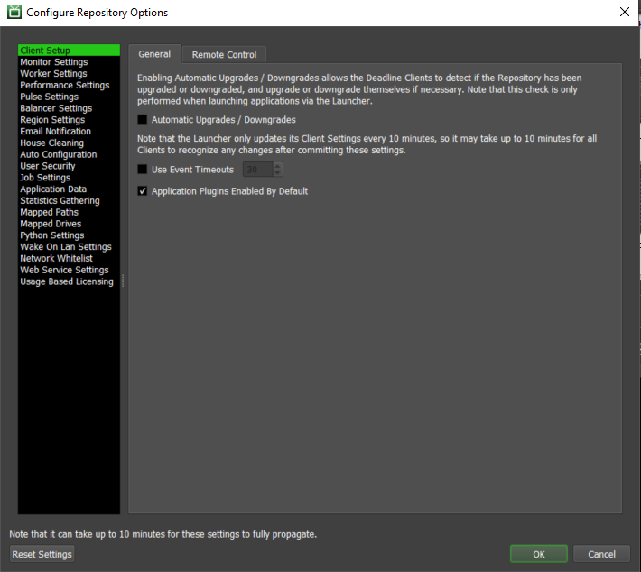
Task: Click the Reset Settings button
Action: [x=42, y=554]
